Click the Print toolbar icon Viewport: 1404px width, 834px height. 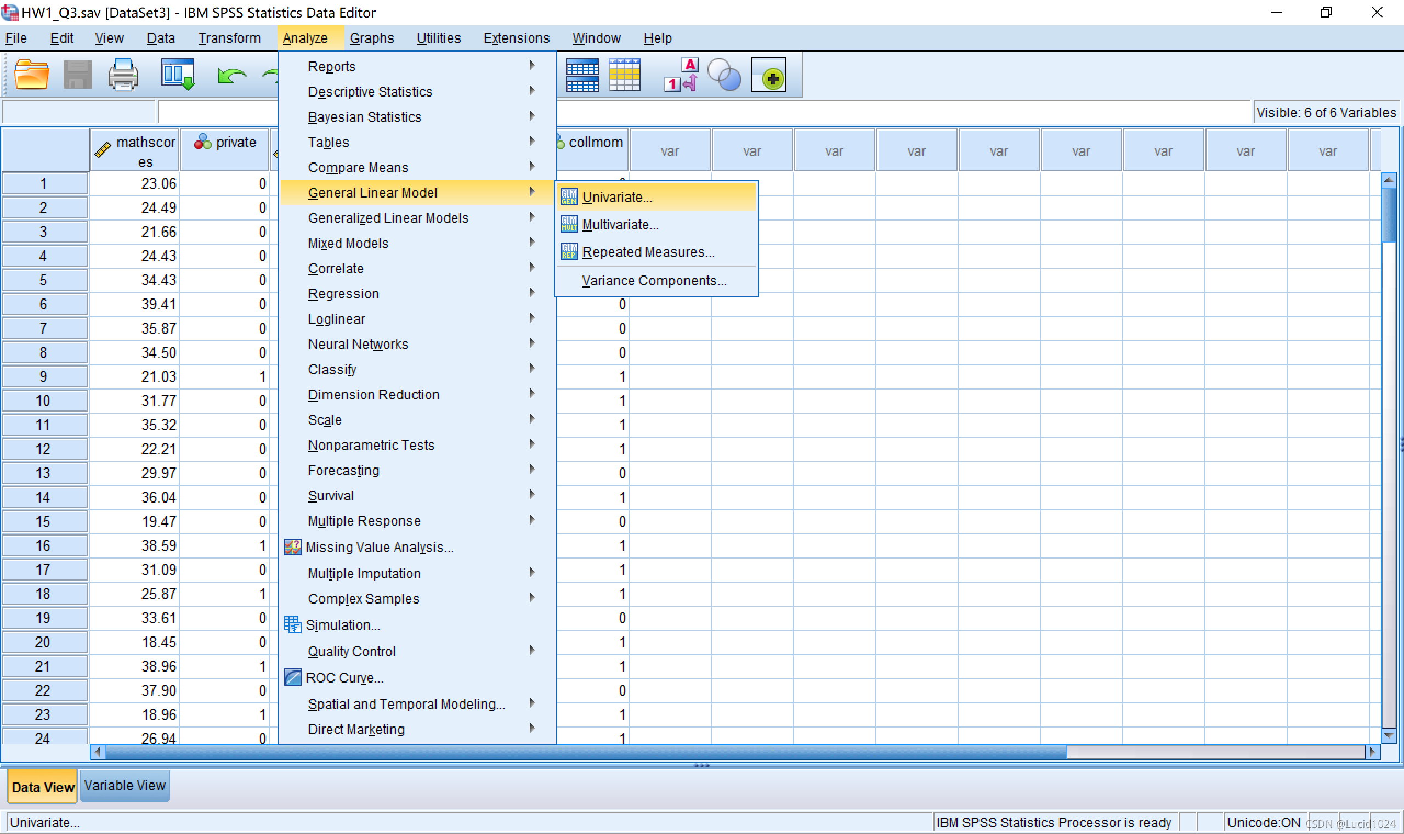(x=123, y=75)
